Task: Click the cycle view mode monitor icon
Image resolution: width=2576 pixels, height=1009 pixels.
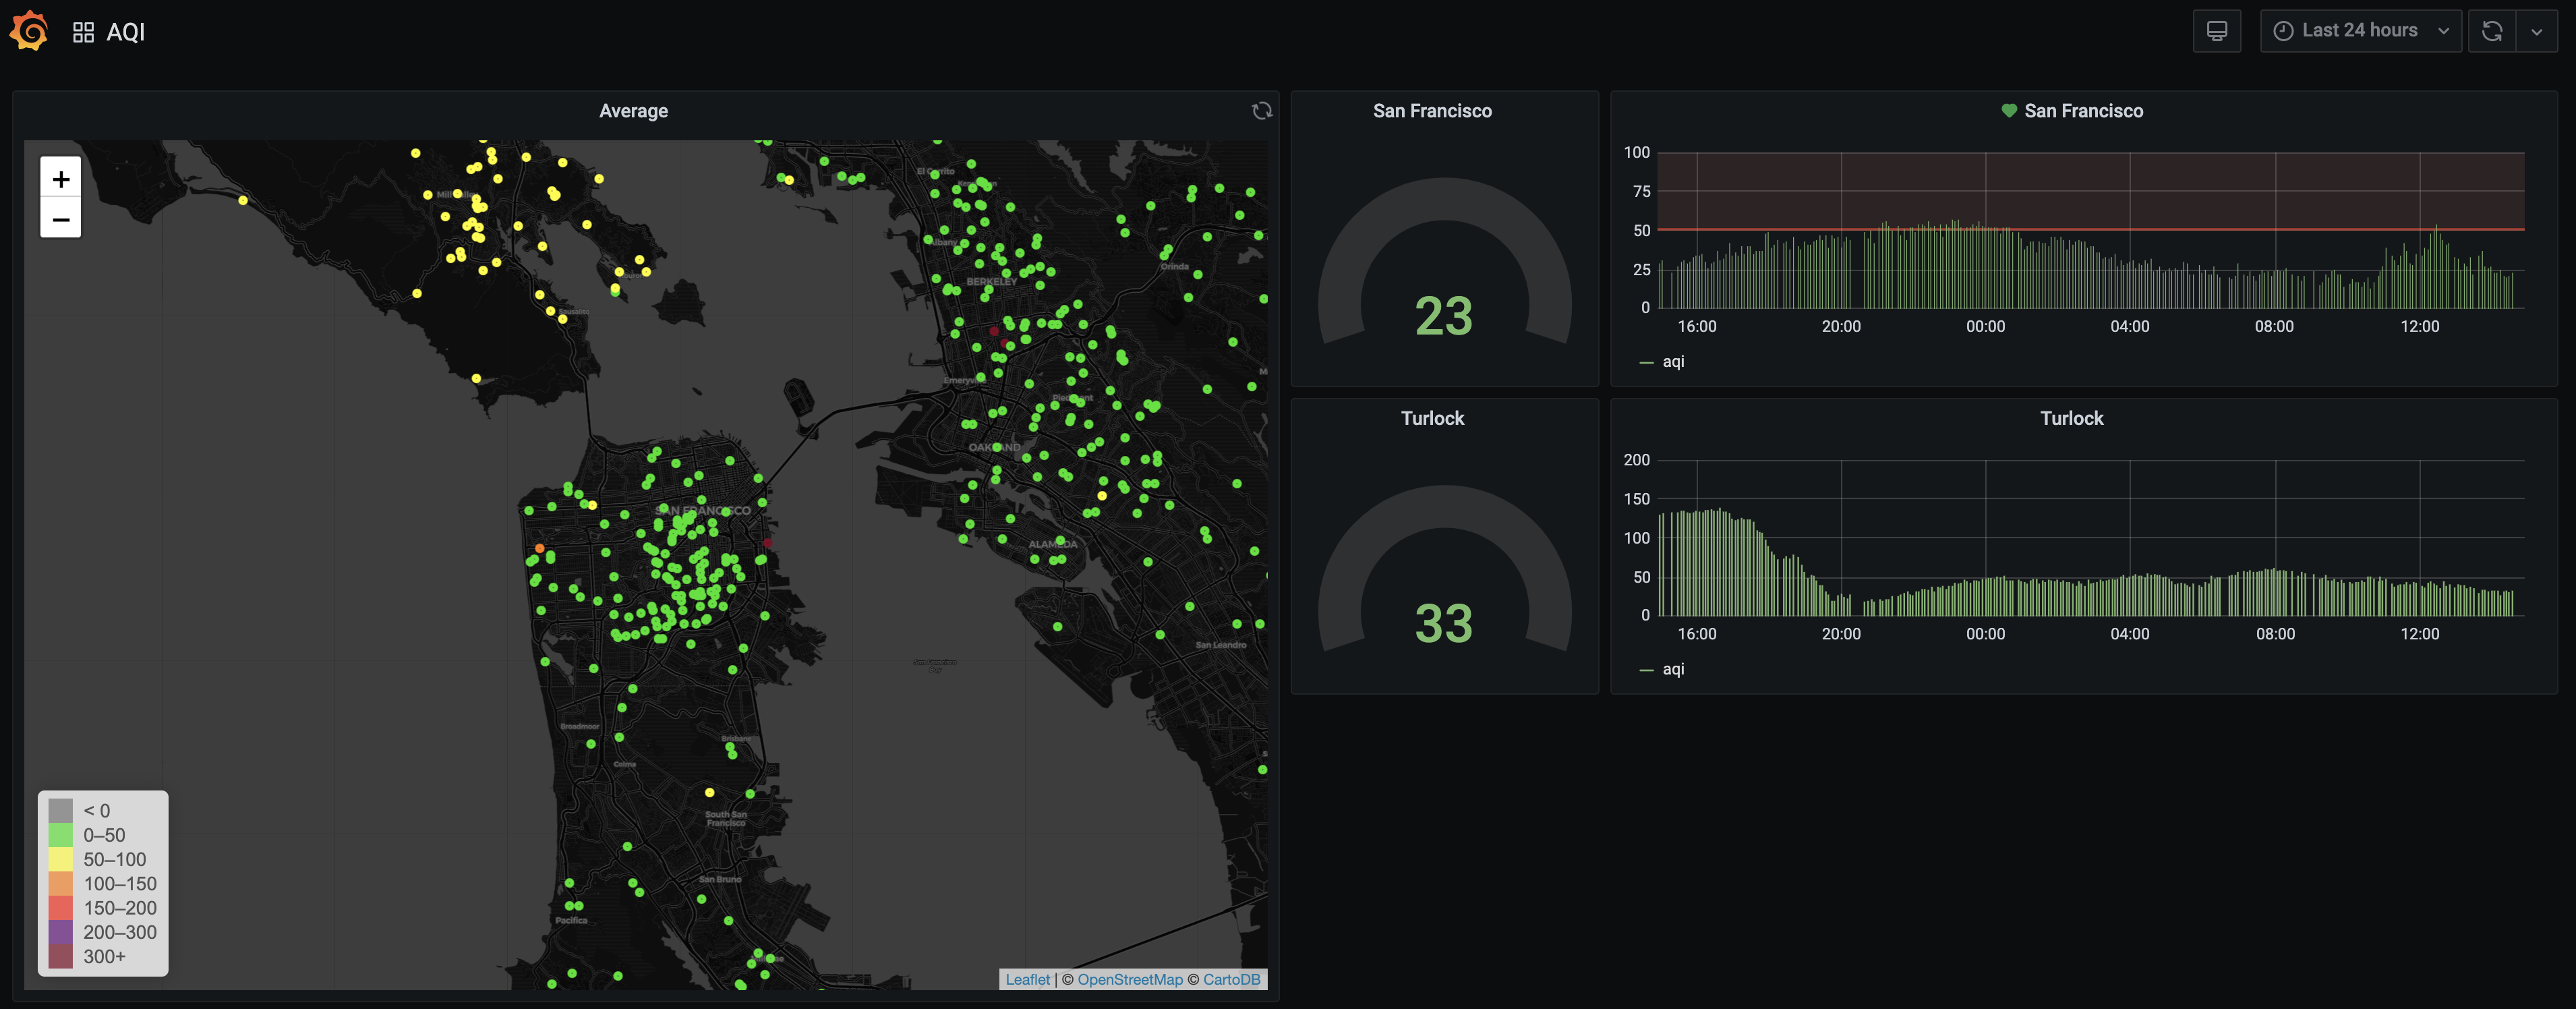Action: point(2216,31)
